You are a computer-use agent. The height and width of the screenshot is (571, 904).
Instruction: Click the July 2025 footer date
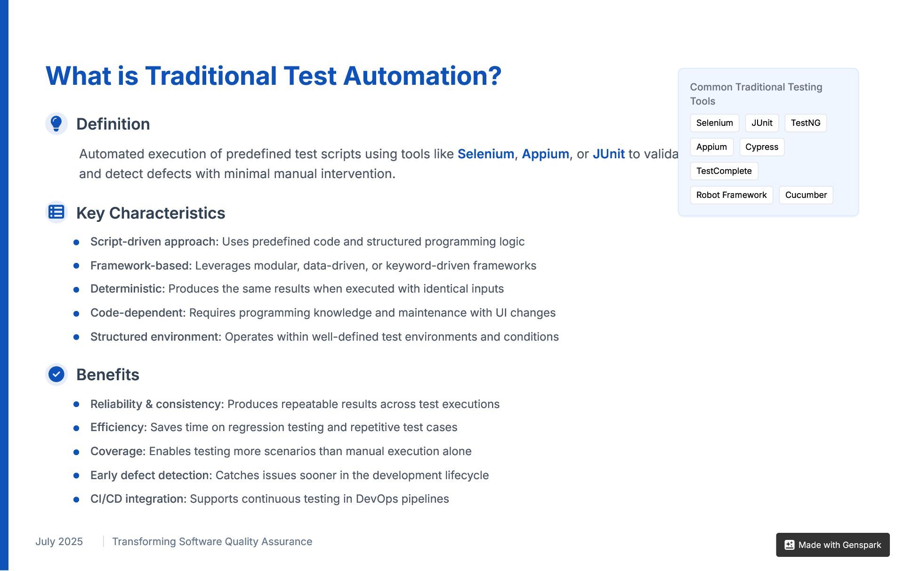point(59,542)
